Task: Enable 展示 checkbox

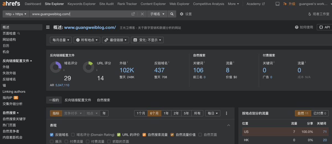Action: pyautogui.click(x=51, y=142)
